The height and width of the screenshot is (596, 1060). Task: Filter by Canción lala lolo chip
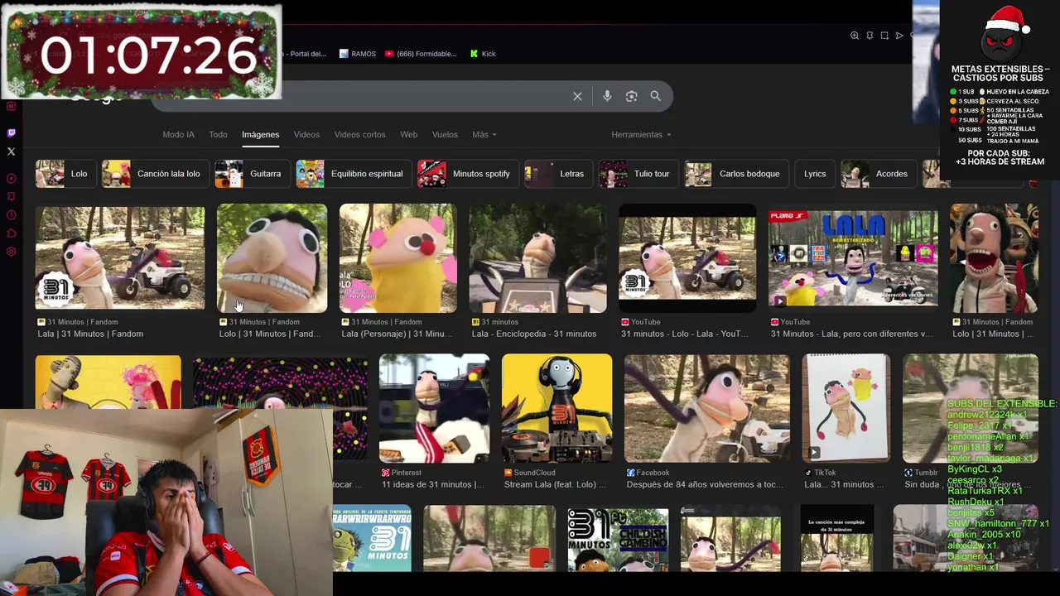pos(155,174)
